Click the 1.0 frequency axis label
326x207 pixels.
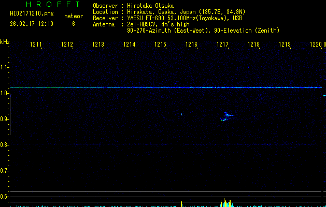coord(5,93)
